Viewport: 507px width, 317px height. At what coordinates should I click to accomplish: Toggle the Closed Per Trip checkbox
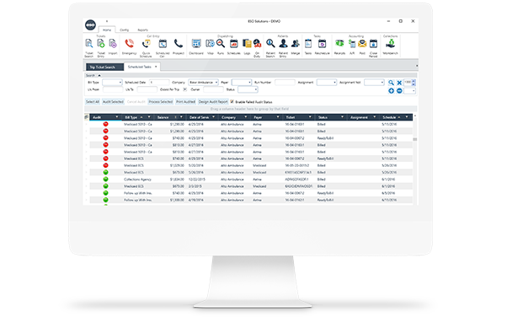(x=185, y=89)
